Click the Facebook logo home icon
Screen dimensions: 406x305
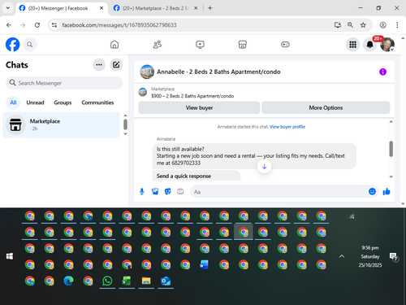(12, 45)
